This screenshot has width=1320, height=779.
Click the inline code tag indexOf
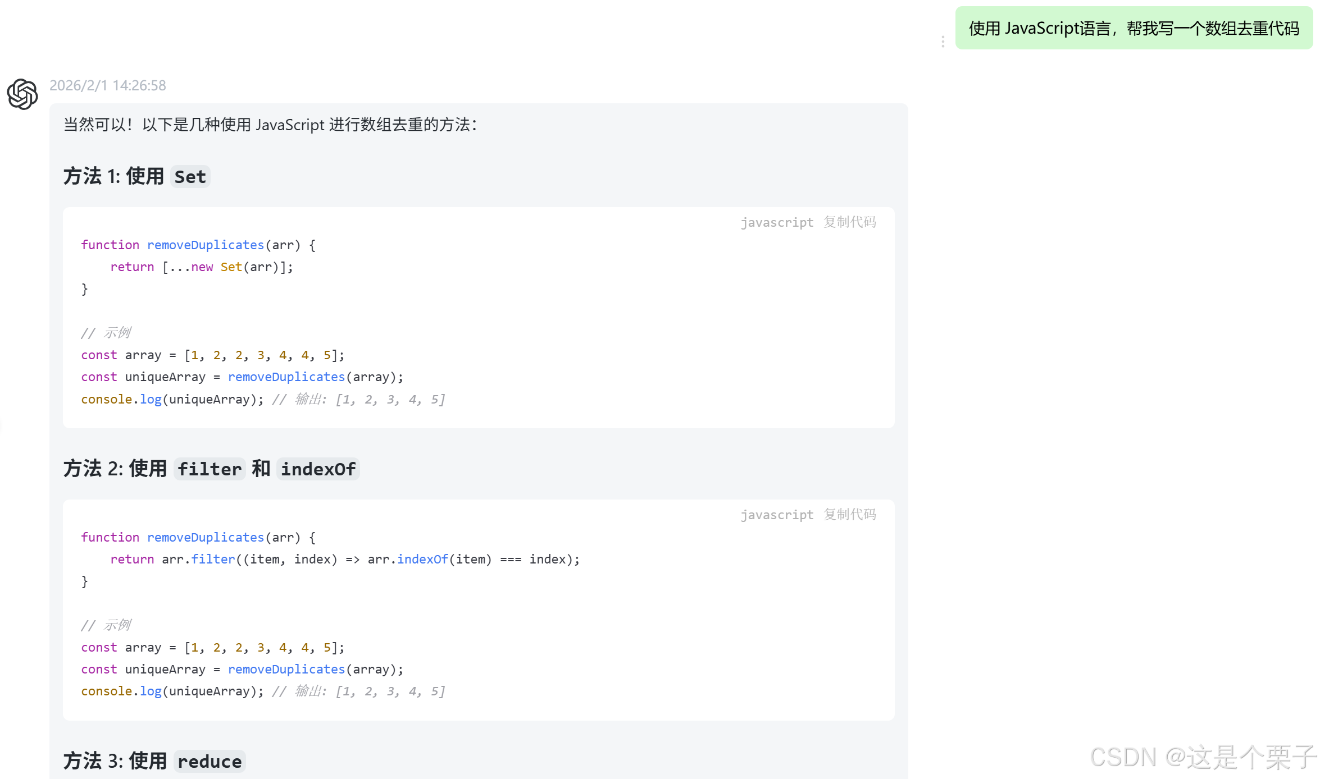(x=318, y=469)
